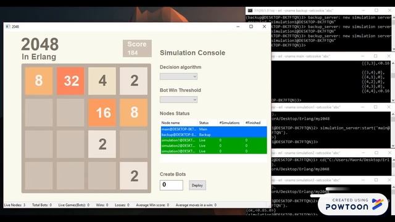Viewport: 395px width, 222px height.
Task: Close the simulation1 terminal window
Action: (x=389, y=107)
